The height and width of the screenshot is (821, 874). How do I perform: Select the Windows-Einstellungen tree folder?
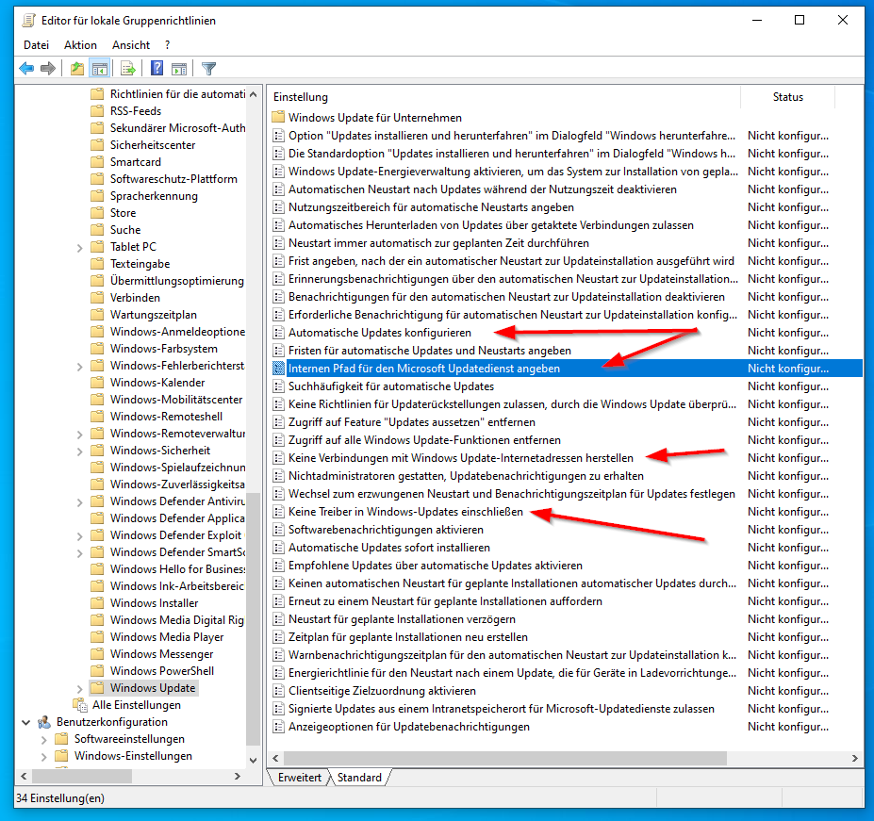[x=133, y=756]
